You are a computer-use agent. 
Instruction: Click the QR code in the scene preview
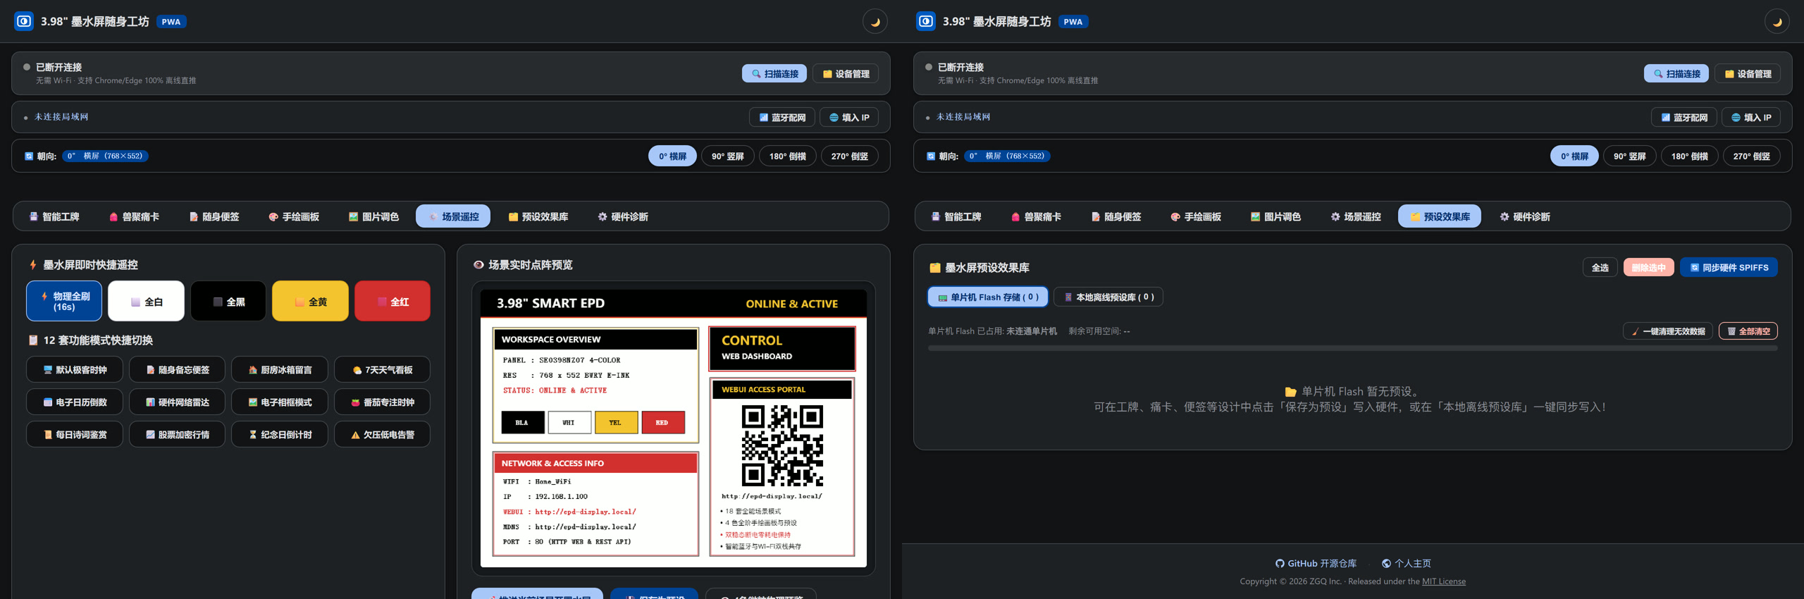coord(782,445)
